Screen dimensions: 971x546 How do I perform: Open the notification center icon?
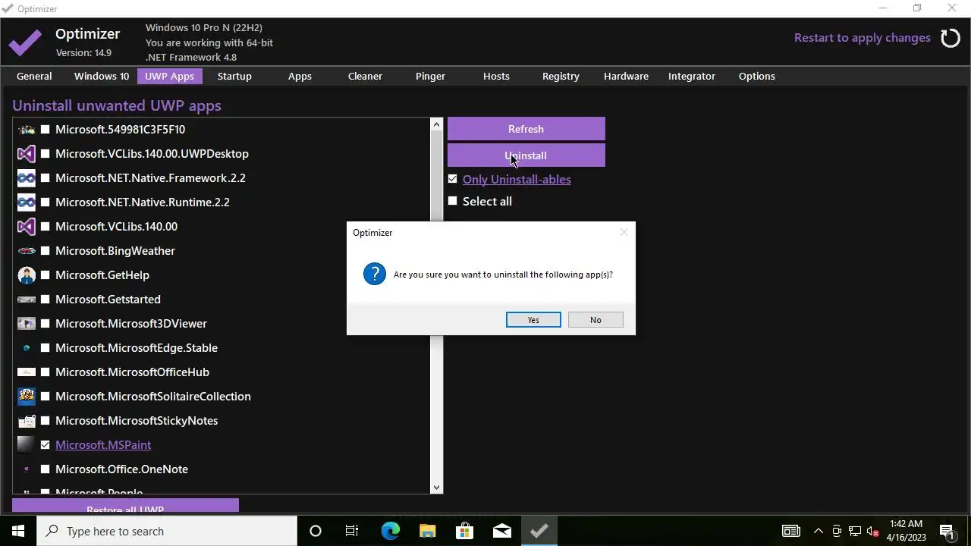point(947,531)
